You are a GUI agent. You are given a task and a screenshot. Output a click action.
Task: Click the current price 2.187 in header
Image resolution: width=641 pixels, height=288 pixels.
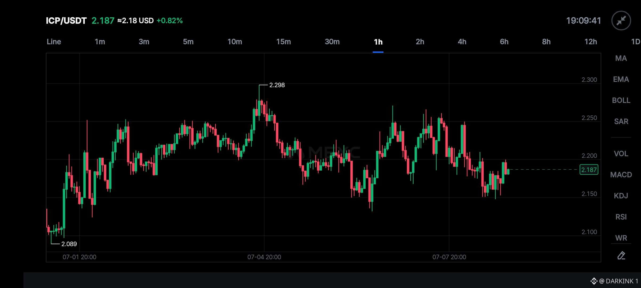pos(103,21)
